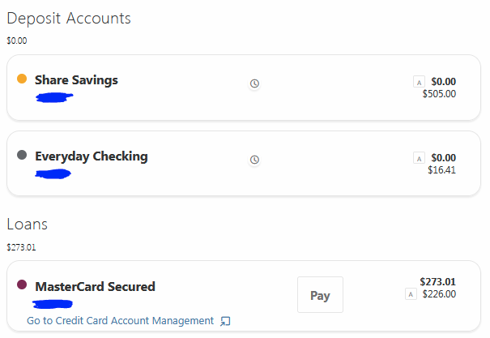This screenshot has height=338, width=490.
Task: Click the "A" icon beside $226.00
Action: click(x=410, y=294)
